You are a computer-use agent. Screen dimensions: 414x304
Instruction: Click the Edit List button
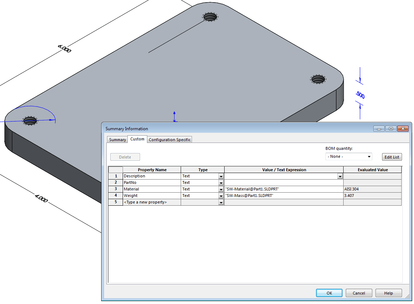392,157
